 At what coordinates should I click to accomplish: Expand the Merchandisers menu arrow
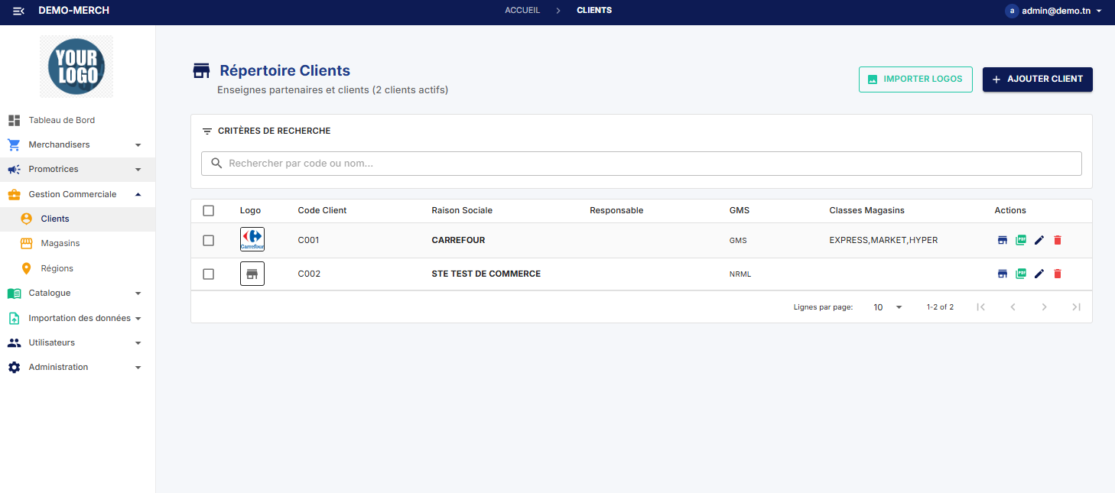point(138,145)
